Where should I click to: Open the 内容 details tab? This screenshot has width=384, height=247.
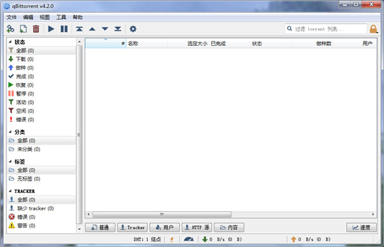point(229,227)
